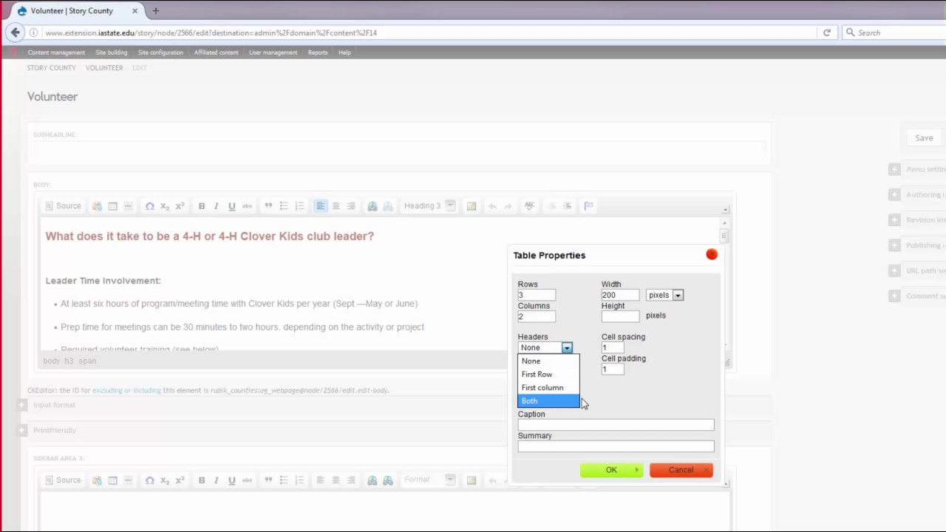The image size is (946, 532).
Task: Align text left in Body editor
Action: tap(320, 206)
